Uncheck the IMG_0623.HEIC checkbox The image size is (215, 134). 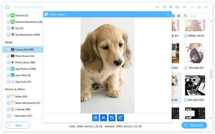pos(186,100)
